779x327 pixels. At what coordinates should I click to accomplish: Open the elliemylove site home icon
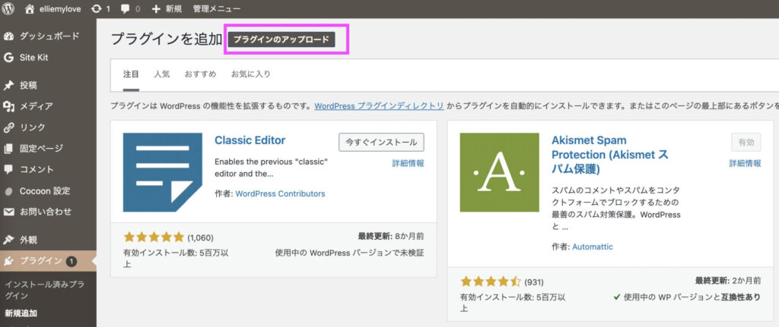(x=30, y=8)
